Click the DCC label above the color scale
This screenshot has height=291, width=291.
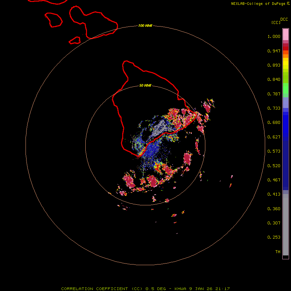(x=284, y=19)
